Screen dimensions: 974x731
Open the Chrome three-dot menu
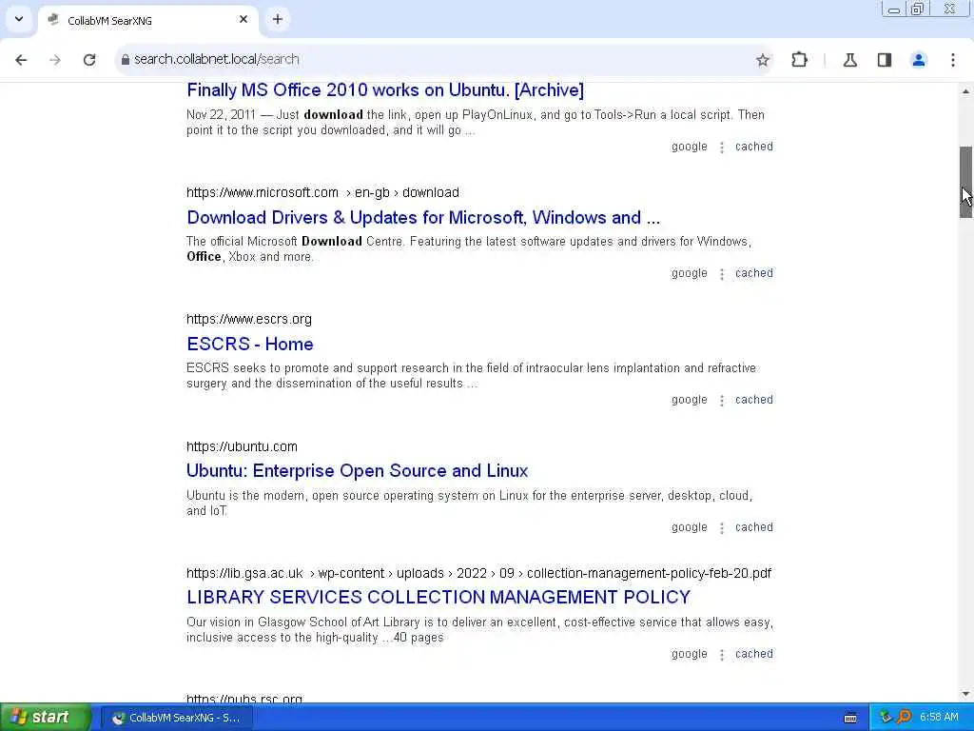click(952, 60)
